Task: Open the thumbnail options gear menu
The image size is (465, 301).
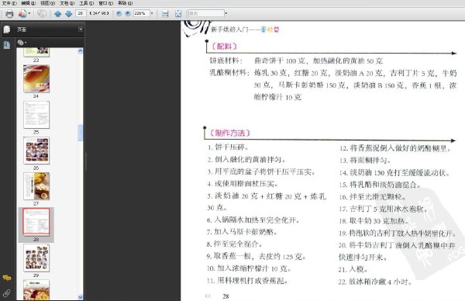Action: click(22, 43)
